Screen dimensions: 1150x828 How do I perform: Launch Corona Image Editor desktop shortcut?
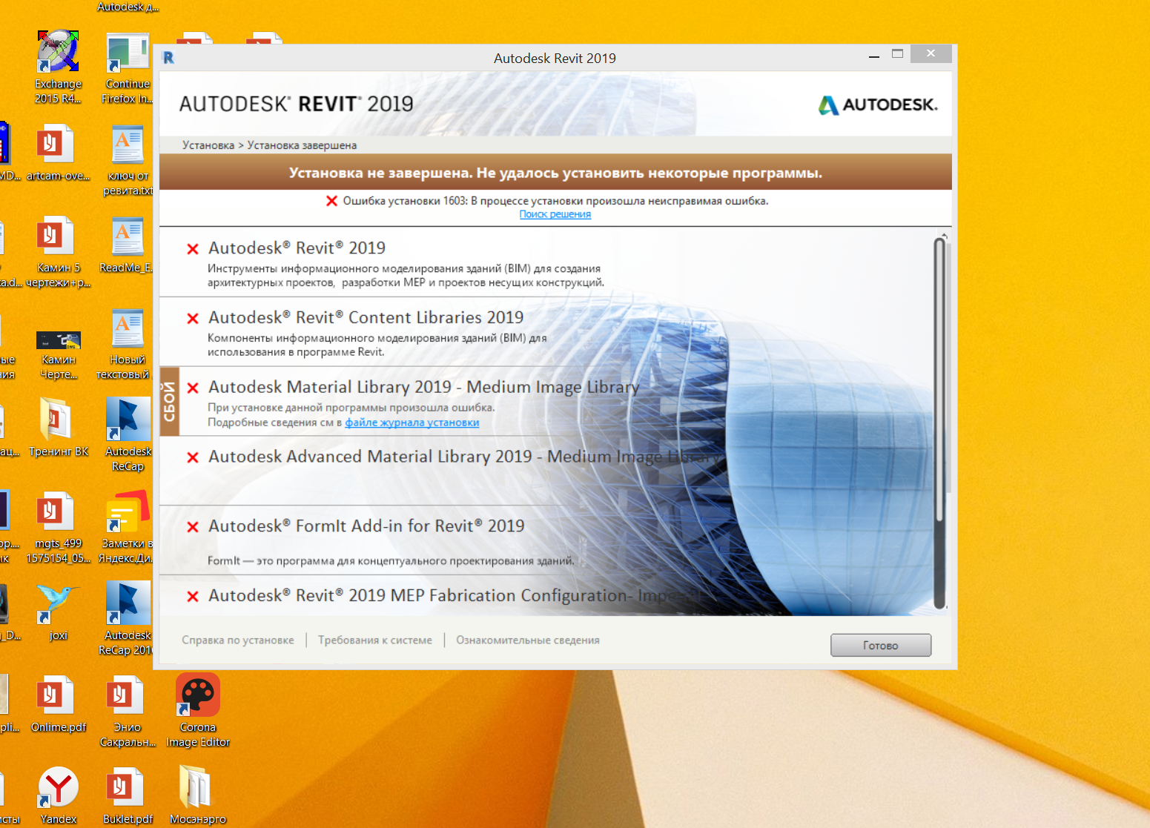tap(198, 710)
